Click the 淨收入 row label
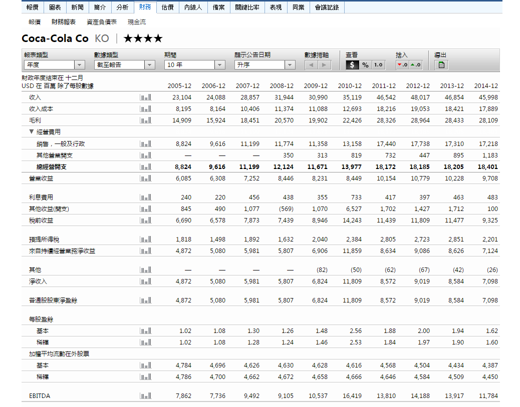The image size is (520, 407). pos(38,281)
